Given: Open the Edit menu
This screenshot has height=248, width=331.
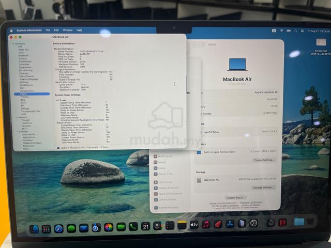Looking at the screenshot, I should [56, 30].
